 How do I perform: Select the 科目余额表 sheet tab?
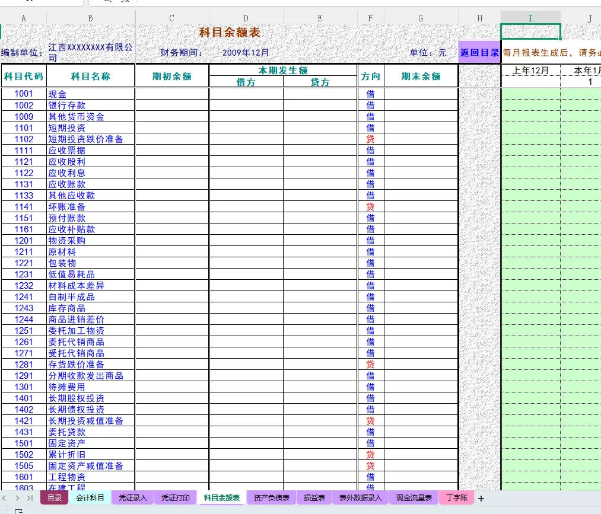coord(221,497)
